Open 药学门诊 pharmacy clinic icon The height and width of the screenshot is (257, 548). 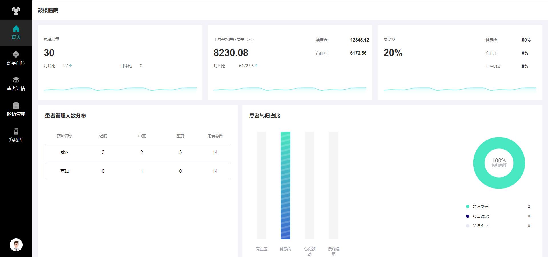pyautogui.click(x=16, y=54)
